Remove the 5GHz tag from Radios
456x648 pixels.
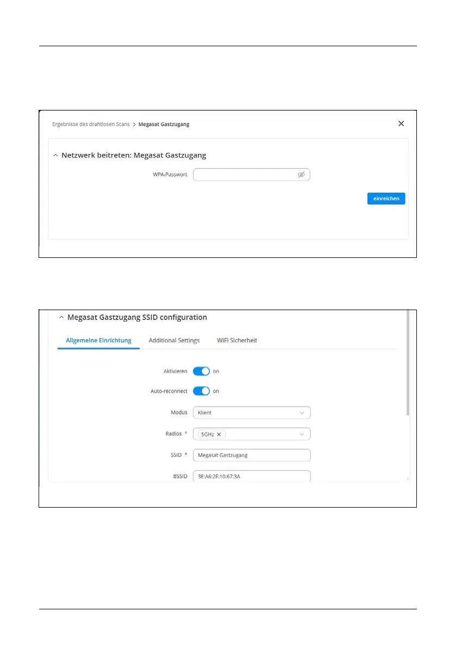219,434
